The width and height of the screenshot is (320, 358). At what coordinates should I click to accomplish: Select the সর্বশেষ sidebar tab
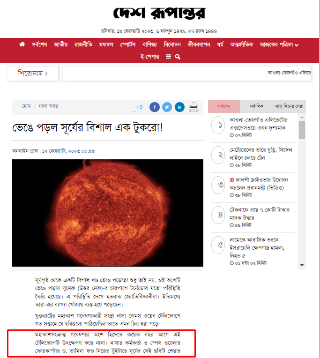(x=224, y=106)
